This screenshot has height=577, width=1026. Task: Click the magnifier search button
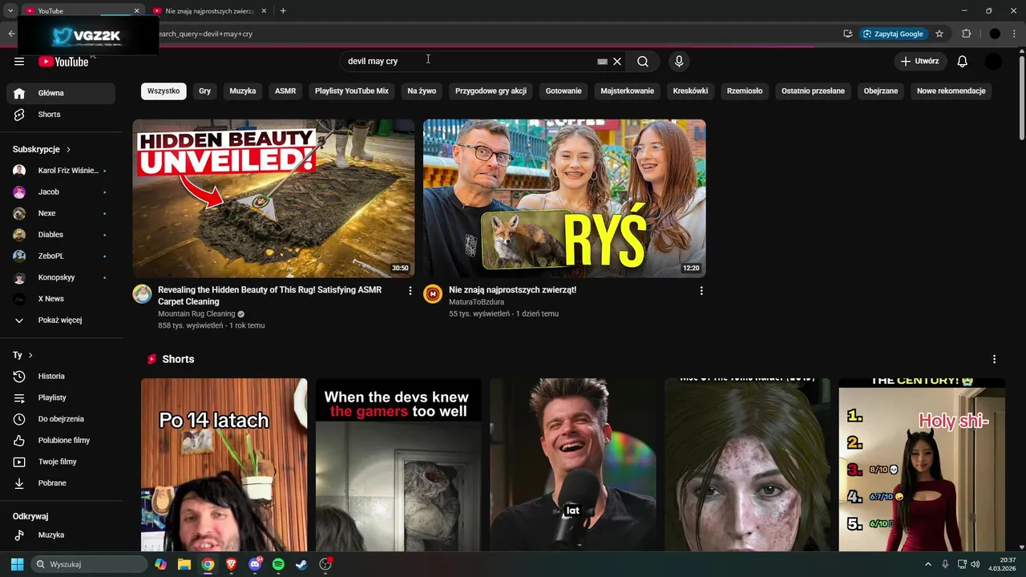click(x=643, y=62)
